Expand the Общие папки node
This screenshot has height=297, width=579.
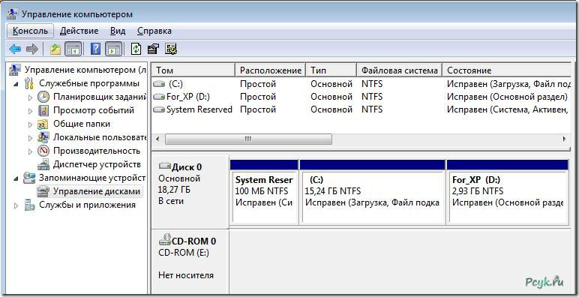pyautogui.click(x=31, y=124)
